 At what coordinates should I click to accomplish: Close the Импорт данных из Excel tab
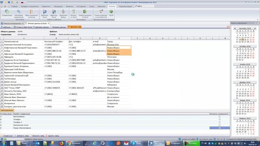pyautogui.click(x=48, y=24)
